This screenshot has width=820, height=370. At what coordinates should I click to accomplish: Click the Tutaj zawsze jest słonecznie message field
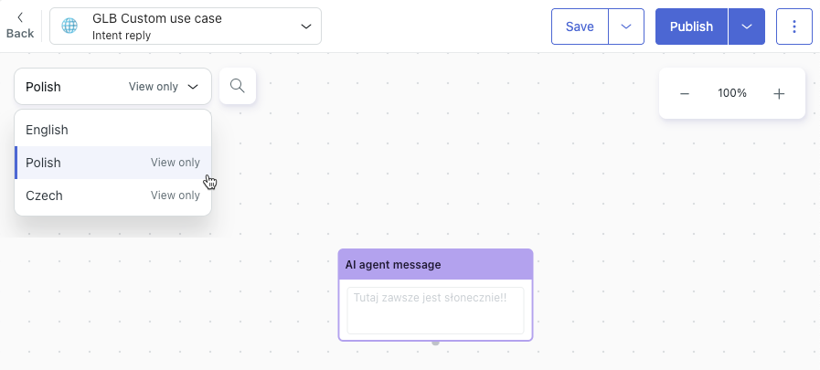click(x=435, y=311)
